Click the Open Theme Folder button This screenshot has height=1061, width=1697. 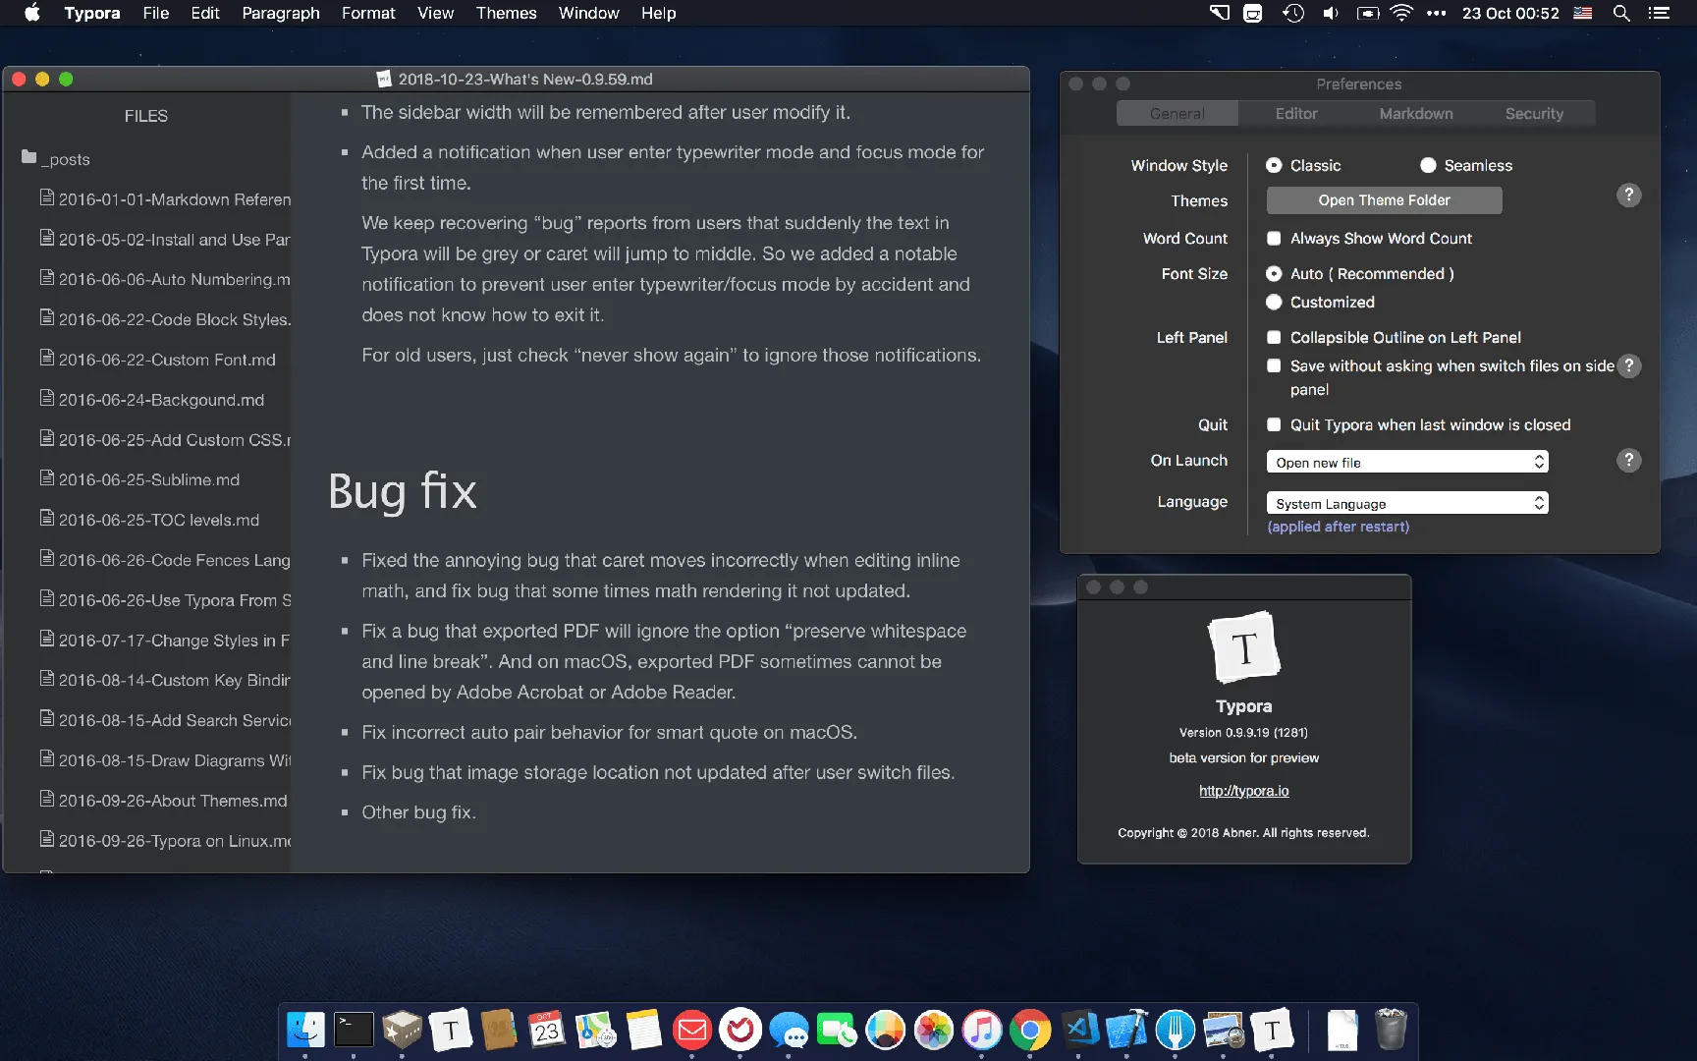click(x=1384, y=199)
